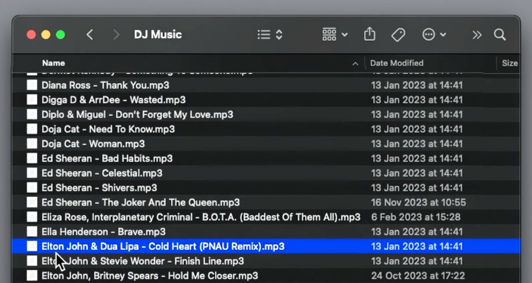Image resolution: width=532 pixels, height=283 pixels.
Task: Sort by the Date Modified column header
Action: [396, 63]
